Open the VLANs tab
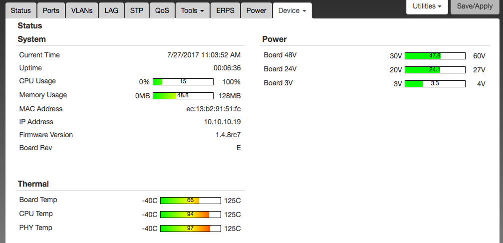The image size is (503, 243). tap(81, 10)
